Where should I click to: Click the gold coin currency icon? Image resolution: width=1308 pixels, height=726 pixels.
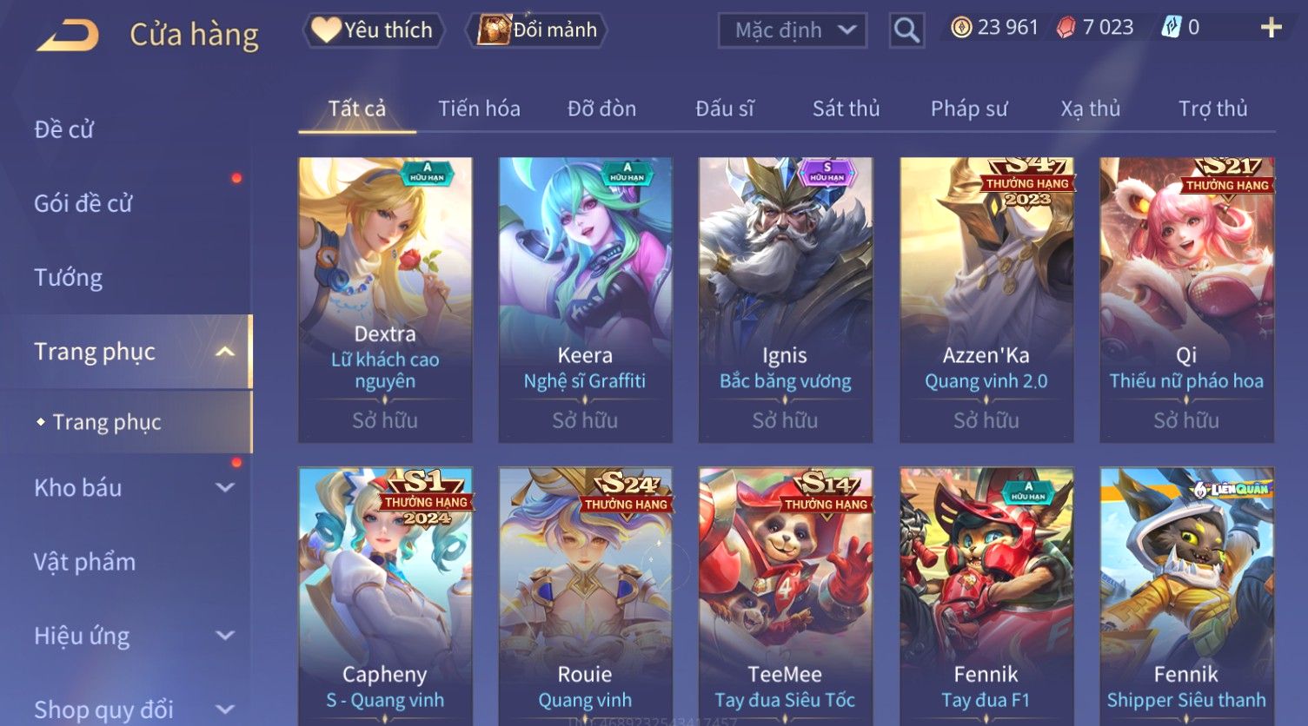click(x=961, y=28)
